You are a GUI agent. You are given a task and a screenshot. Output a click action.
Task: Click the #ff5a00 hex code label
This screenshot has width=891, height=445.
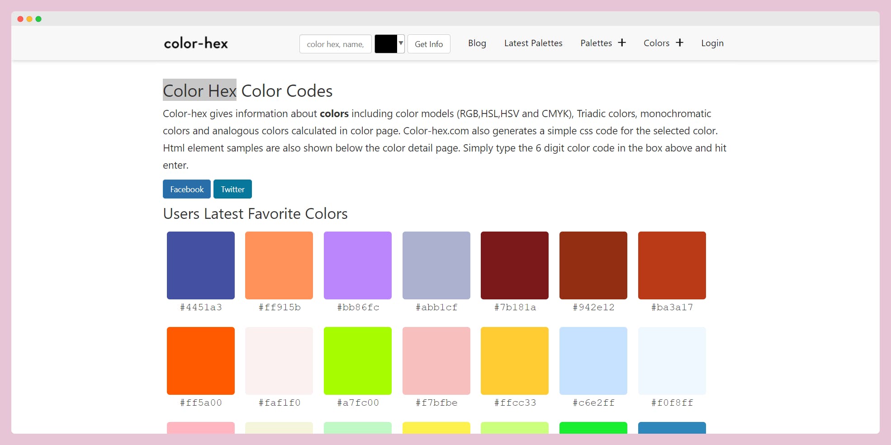[x=201, y=403]
